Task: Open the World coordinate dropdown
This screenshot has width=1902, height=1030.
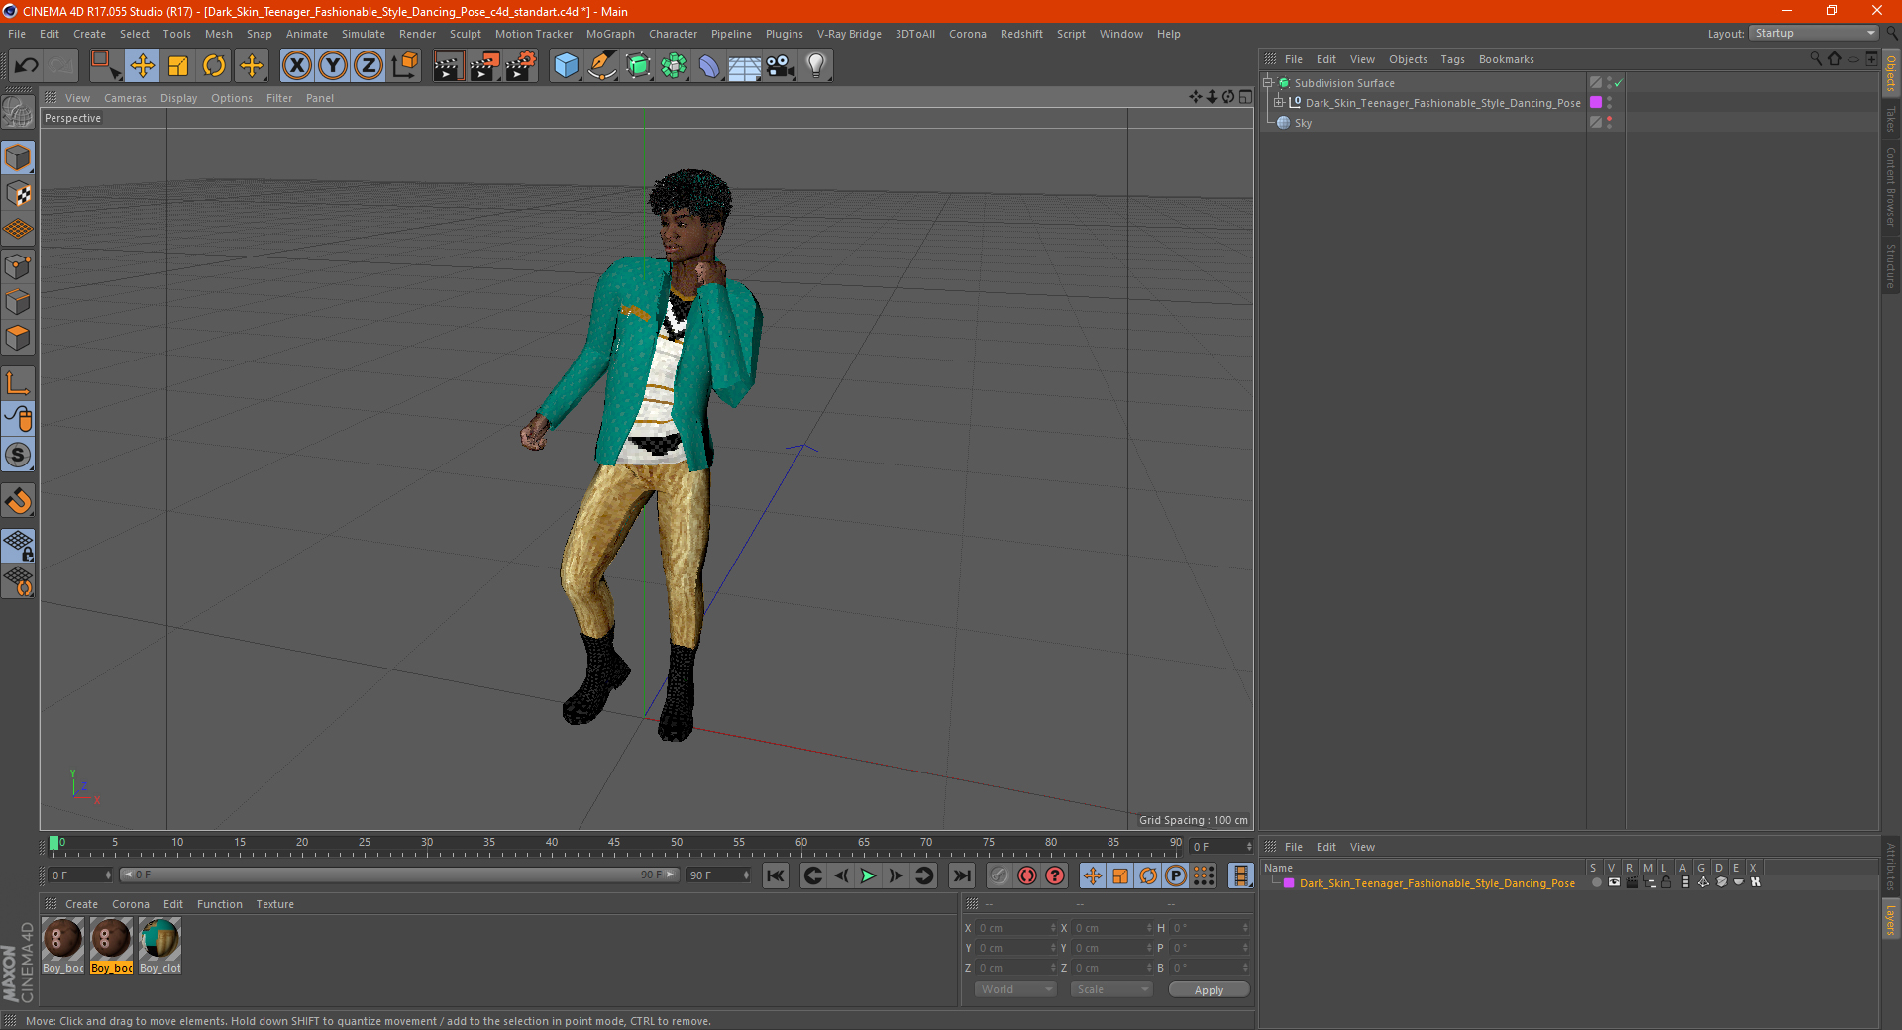Action: click(1015, 990)
